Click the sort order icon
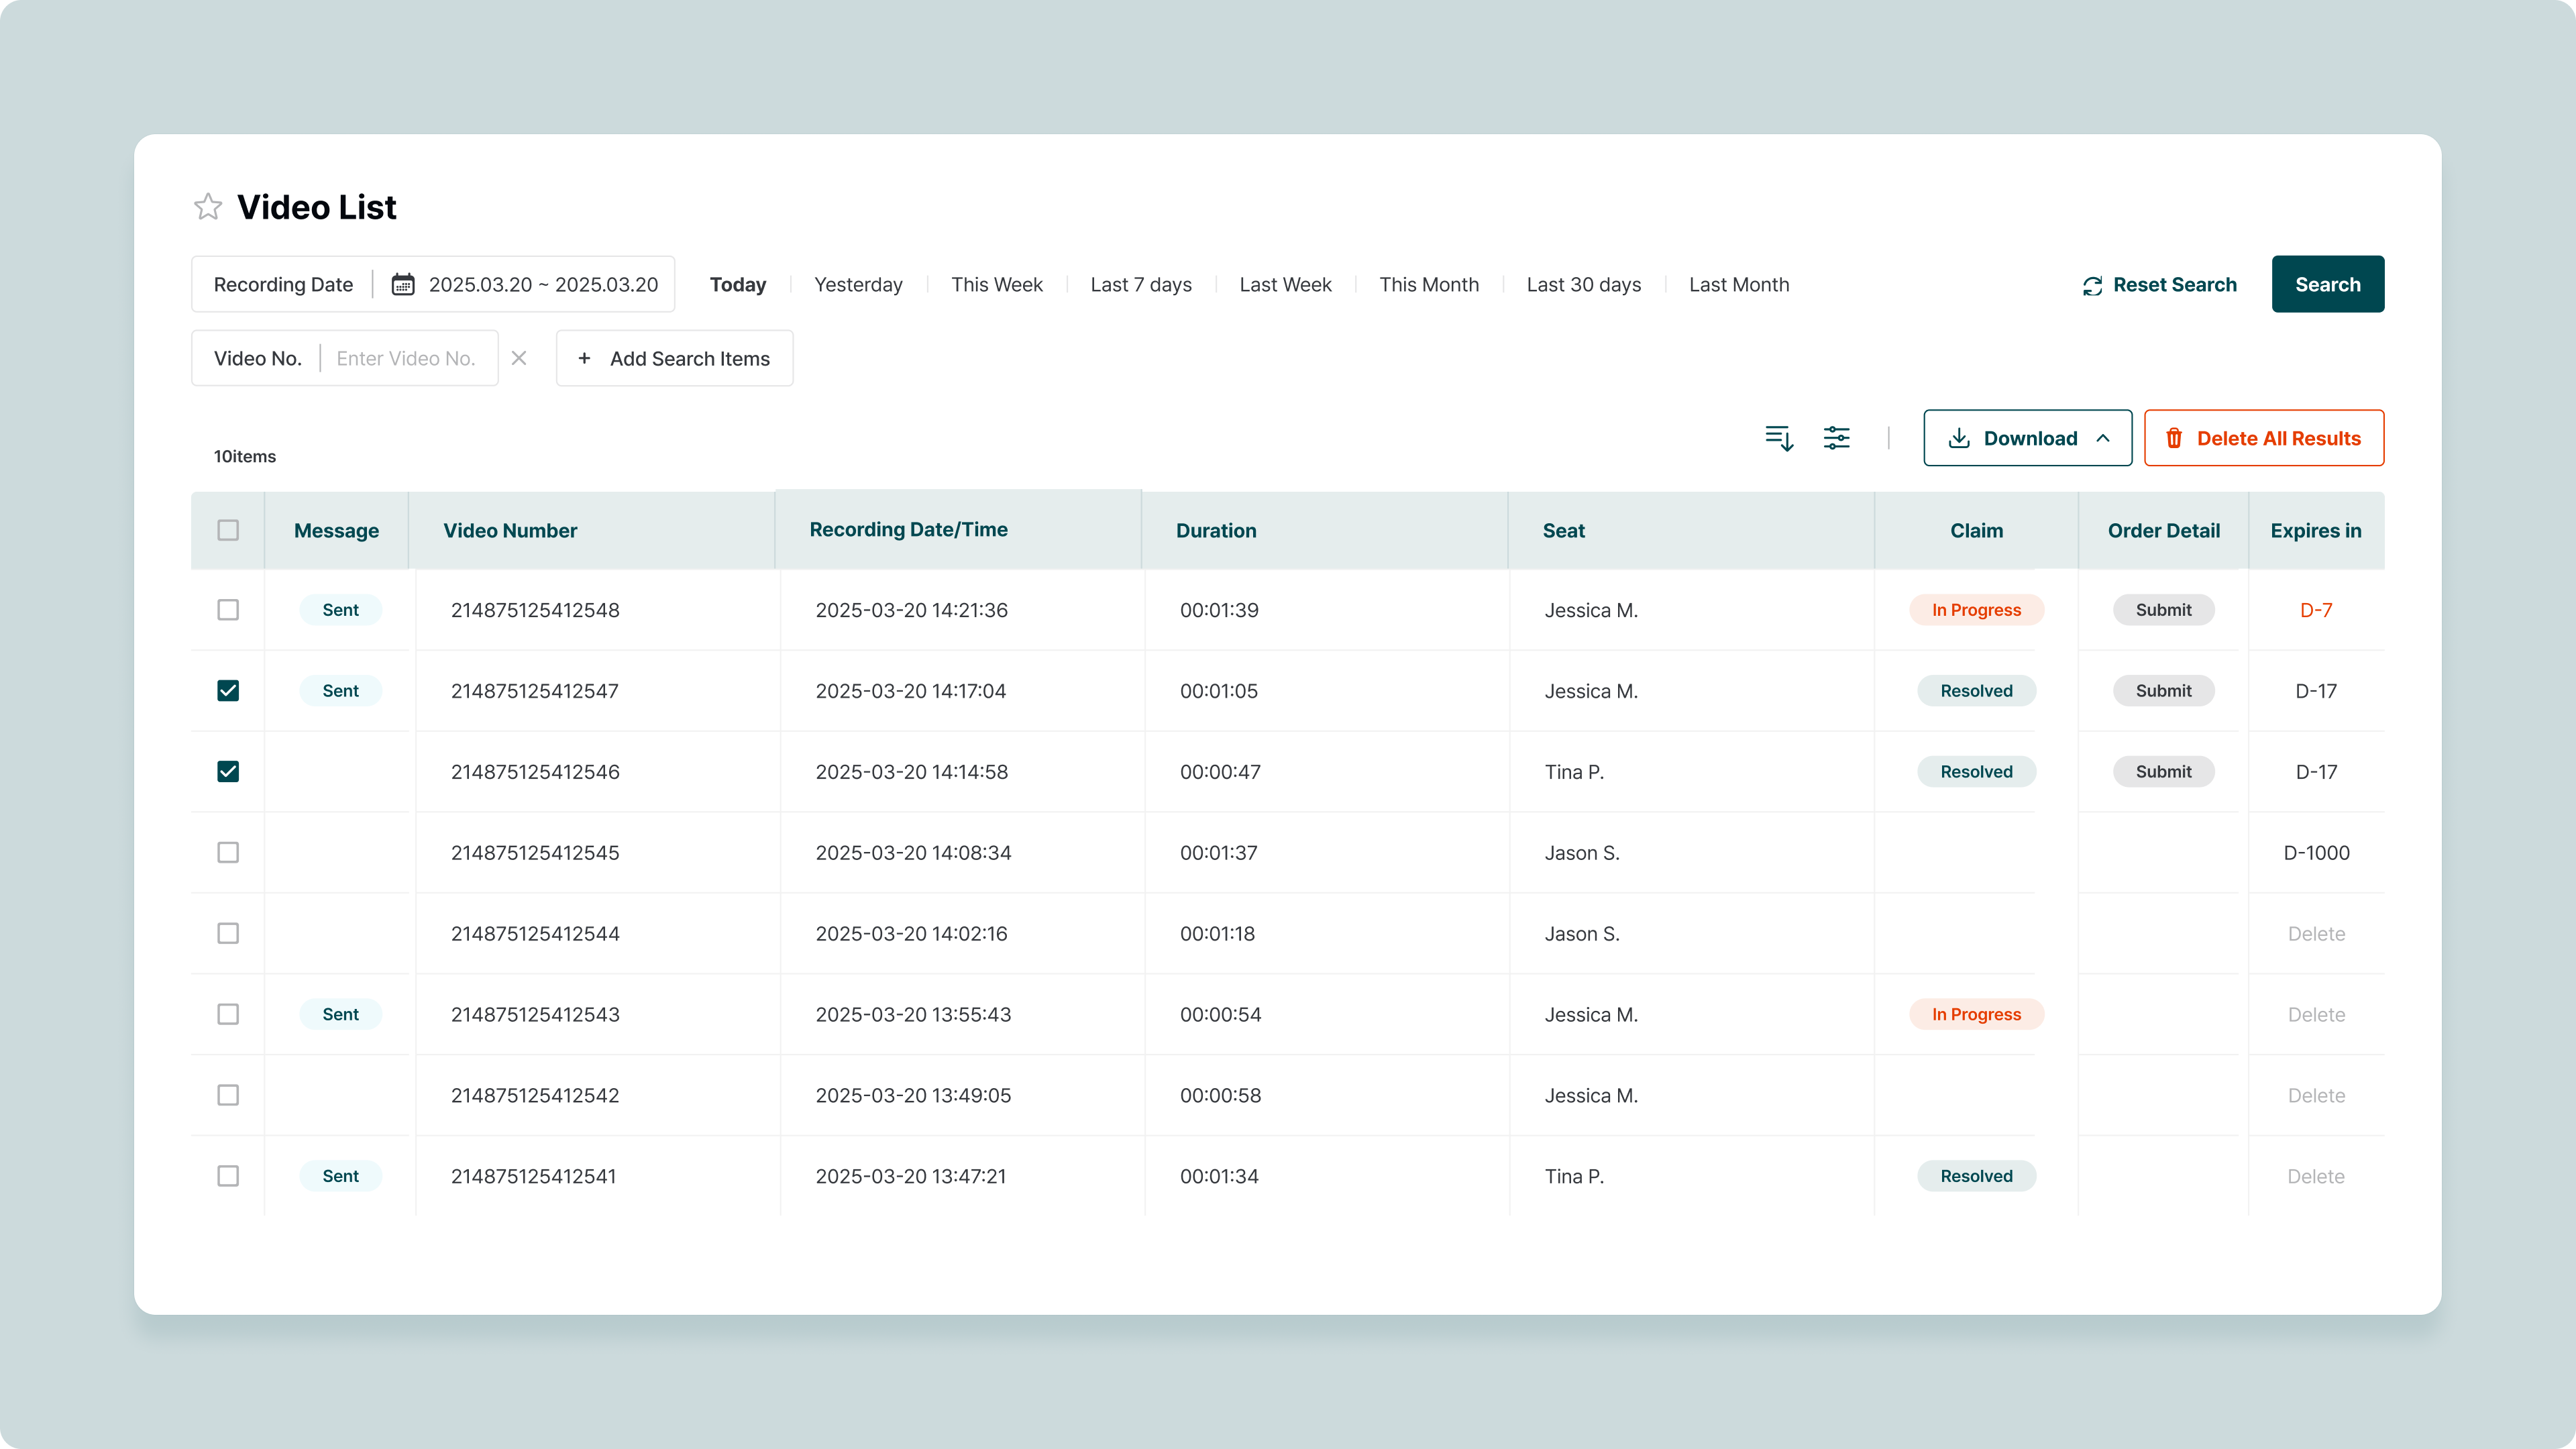2576x1449 pixels. click(1779, 438)
